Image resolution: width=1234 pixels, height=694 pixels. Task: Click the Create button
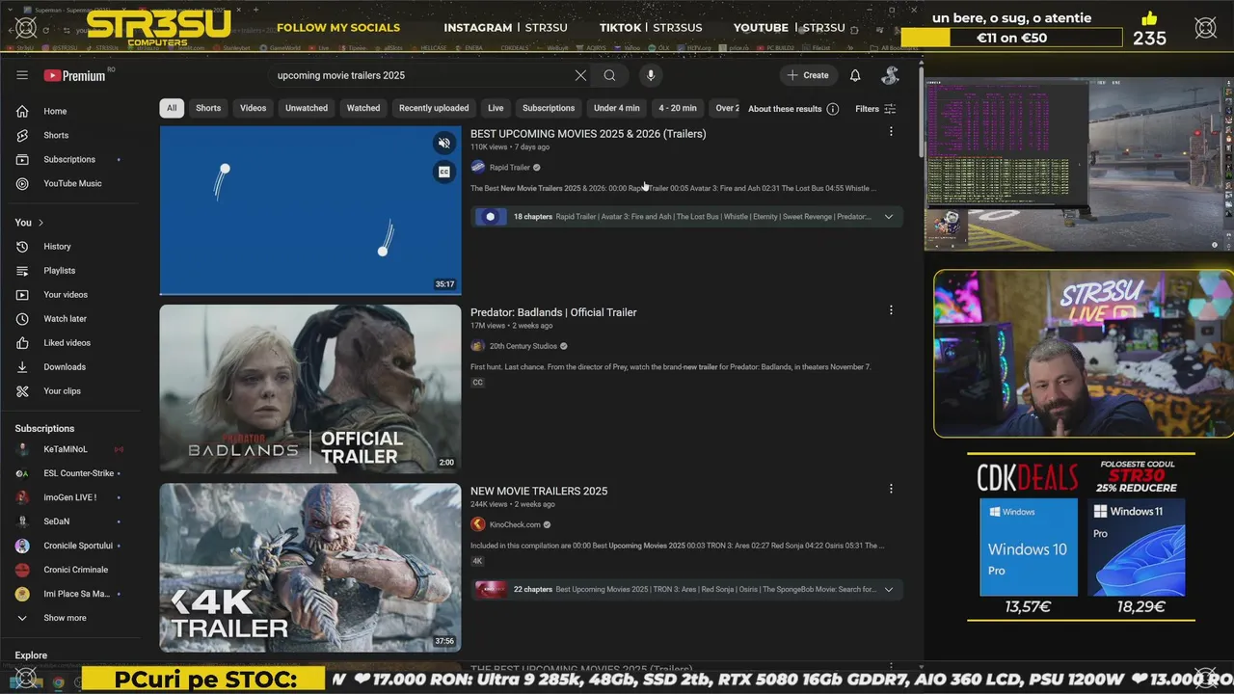click(x=807, y=75)
